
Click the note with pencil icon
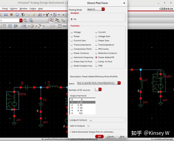32,26
